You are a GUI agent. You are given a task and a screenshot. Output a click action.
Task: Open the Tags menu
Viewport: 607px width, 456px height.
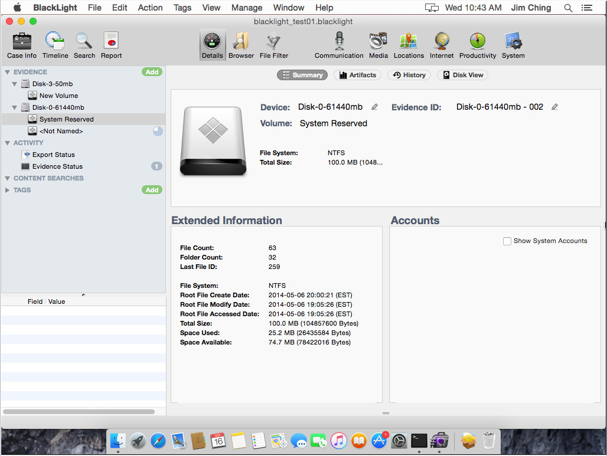click(x=182, y=8)
